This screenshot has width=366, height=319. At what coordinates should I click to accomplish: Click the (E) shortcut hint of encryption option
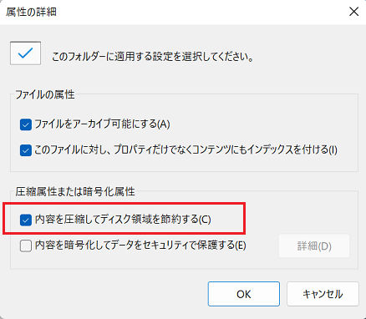tap(241, 246)
